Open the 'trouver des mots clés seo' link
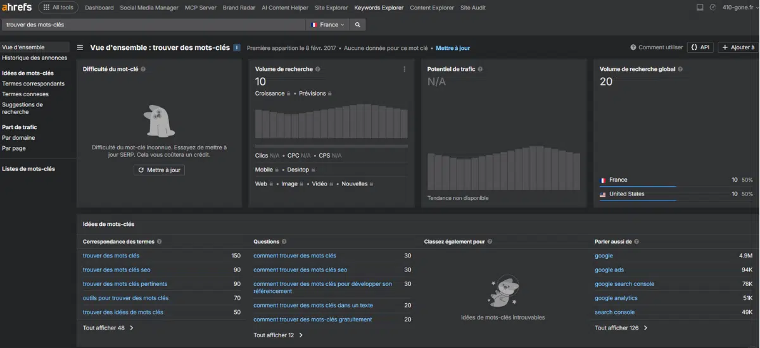The width and height of the screenshot is (760, 348). coord(117,270)
